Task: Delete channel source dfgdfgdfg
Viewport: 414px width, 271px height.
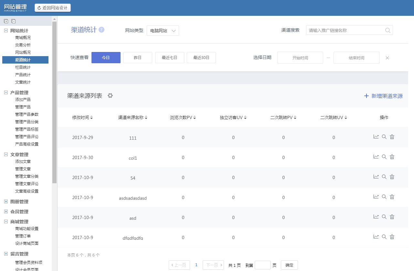Action: [x=392, y=237]
